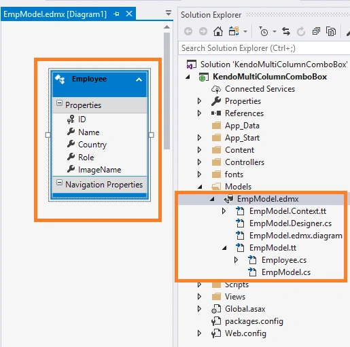
Task: Click the diagram vertical scrollbar thumb
Action: [x=167, y=91]
